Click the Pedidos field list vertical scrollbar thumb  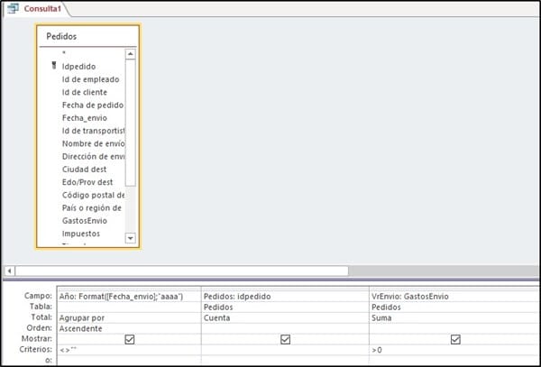click(130, 123)
